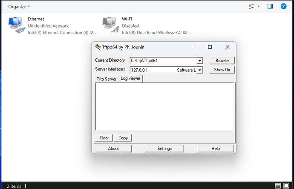
Task: Click inside the empty log viewer area
Action: pos(164,107)
